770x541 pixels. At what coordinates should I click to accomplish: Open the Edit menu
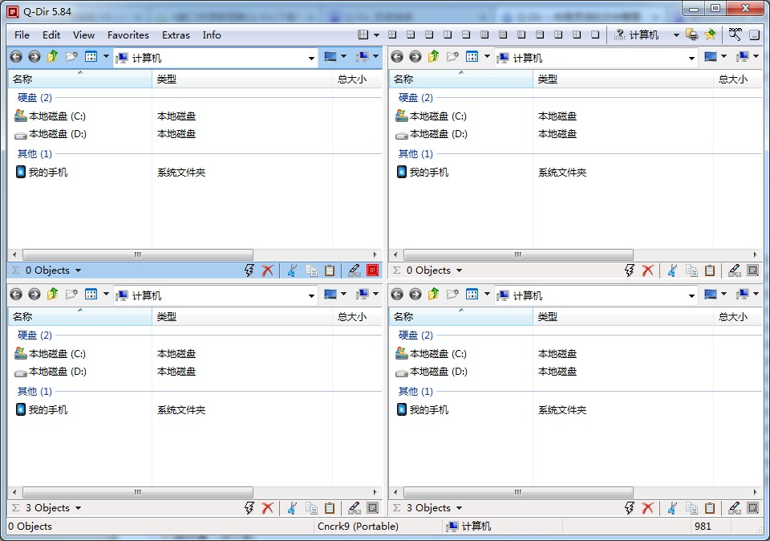tap(51, 35)
